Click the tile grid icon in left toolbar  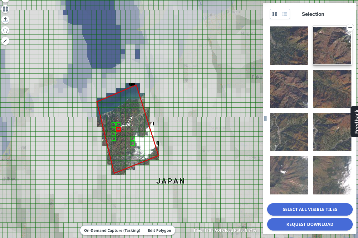(5, 9)
